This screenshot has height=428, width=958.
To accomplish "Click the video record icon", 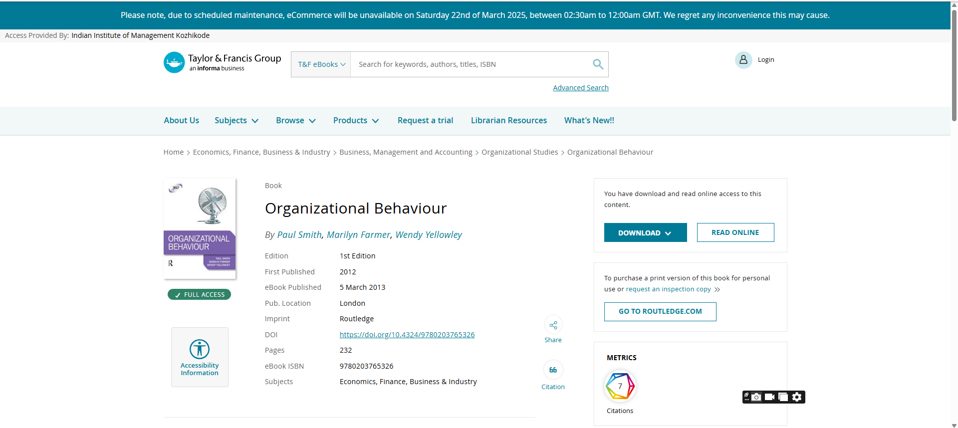I will coord(770,397).
